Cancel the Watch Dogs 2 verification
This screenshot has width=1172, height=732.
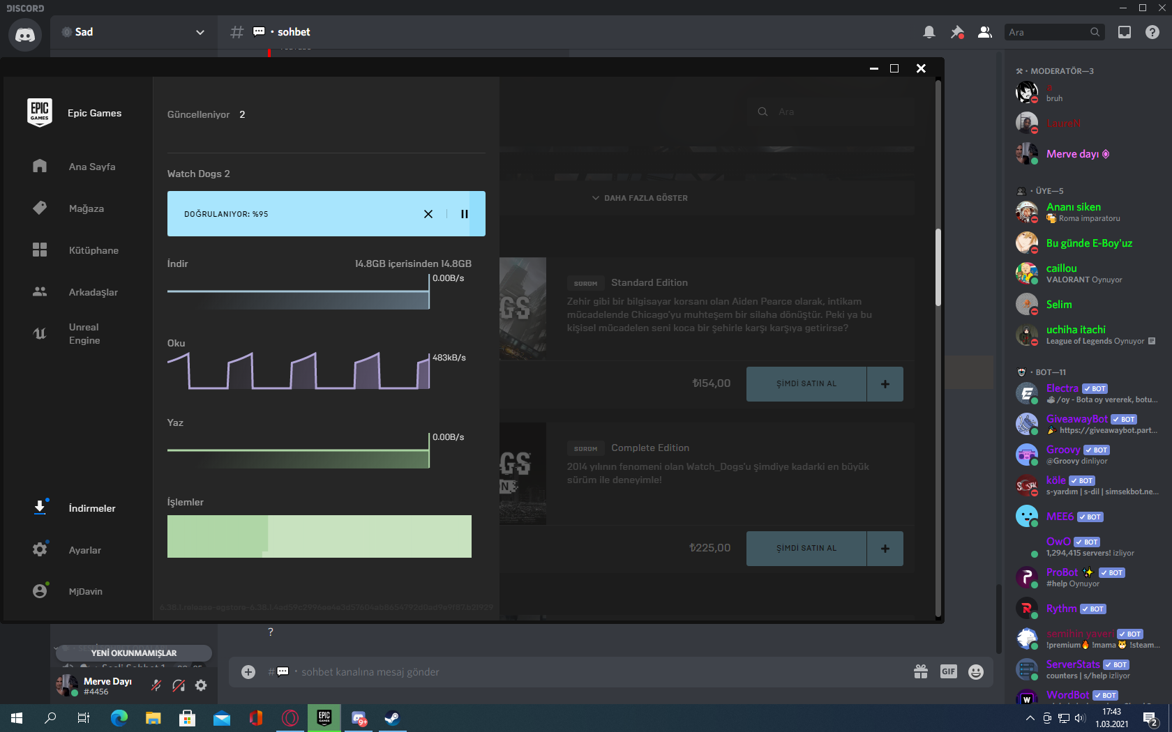(x=428, y=214)
